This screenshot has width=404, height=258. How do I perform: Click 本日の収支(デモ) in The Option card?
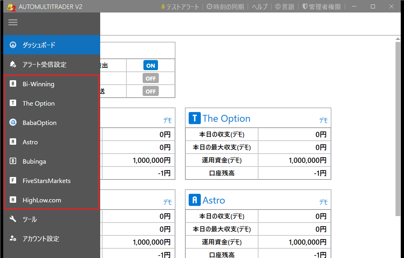pos(221,134)
